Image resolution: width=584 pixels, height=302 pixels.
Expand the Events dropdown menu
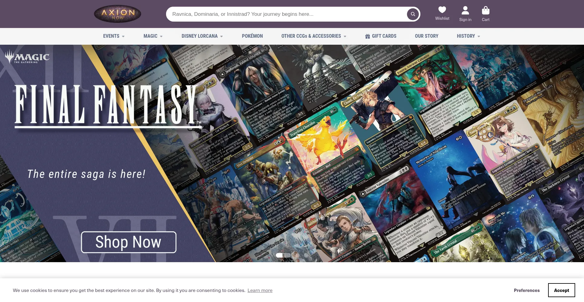(x=114, y=36)
